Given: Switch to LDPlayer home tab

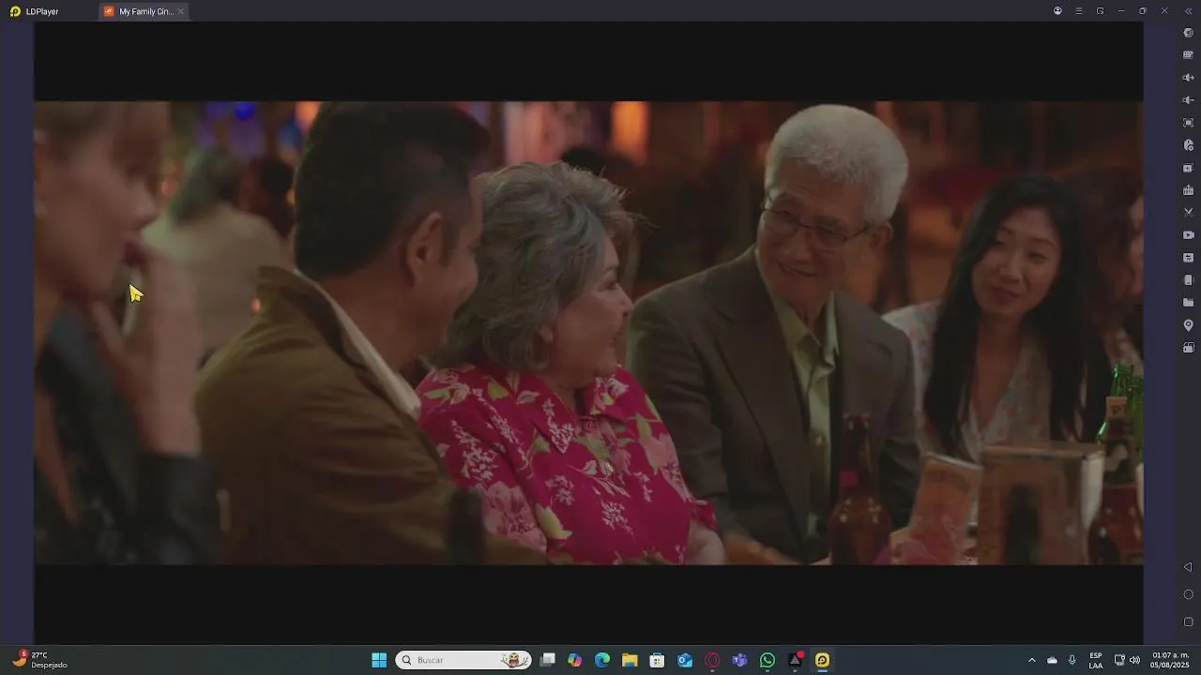Looking at the screenshot, I should point(35,11).
